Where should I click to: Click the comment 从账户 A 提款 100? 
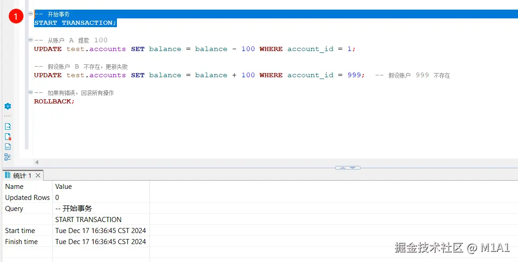click(71, 40)
